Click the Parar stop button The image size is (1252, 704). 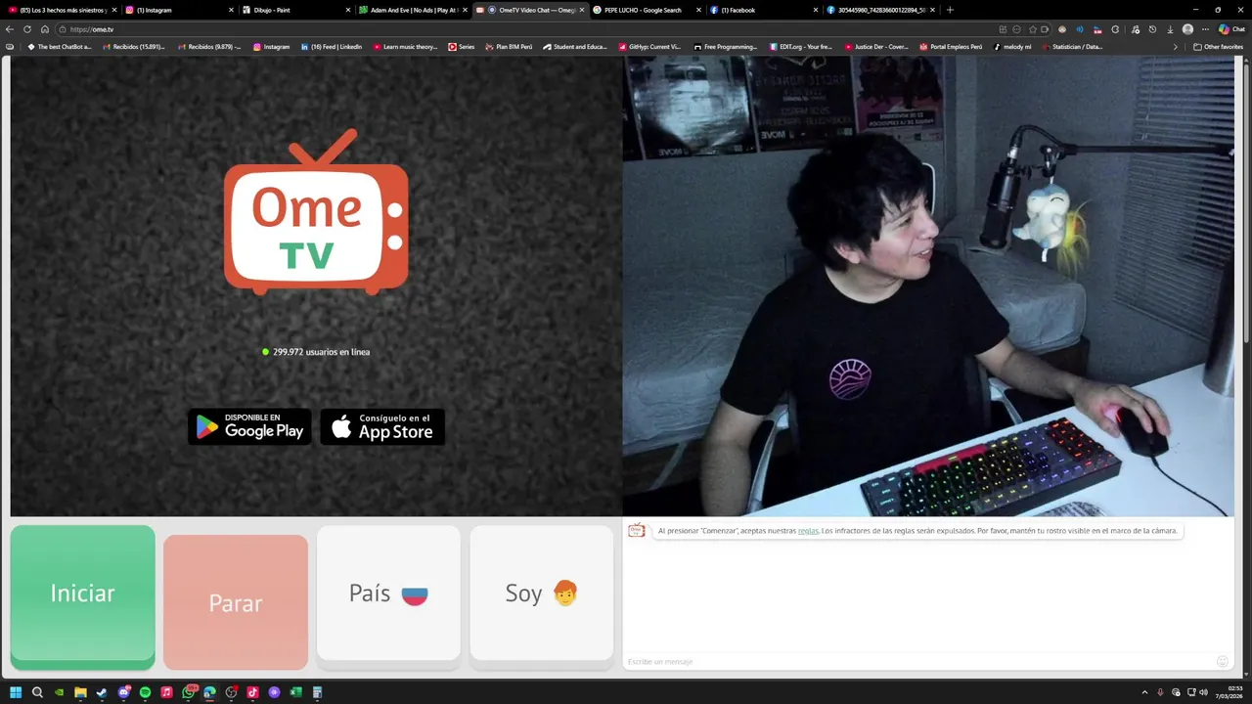(236, 603)
